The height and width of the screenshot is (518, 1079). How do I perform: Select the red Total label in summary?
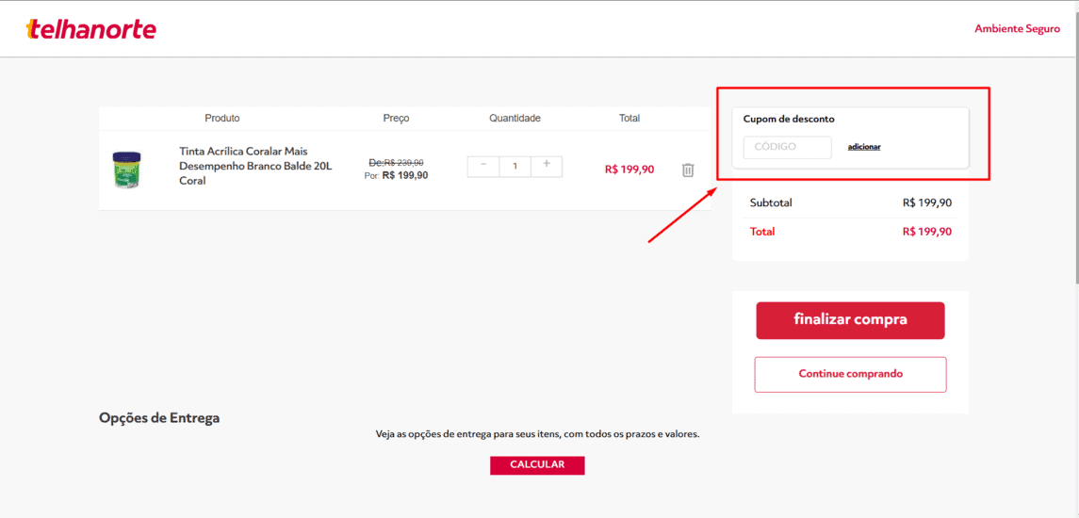coord(762,232)
